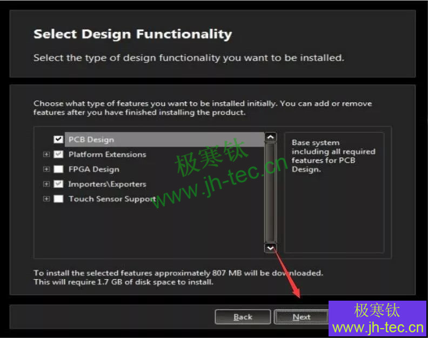The height and width of the screenshot is (338, 428).
Task: Expand the Importers\Exporters tree node
Action: point(46,184)
